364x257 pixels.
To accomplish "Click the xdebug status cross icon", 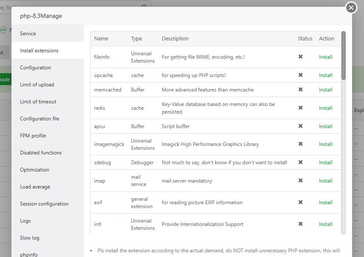I will tap(301, 162).
